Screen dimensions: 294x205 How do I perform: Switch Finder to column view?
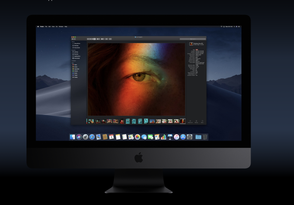tap(92, 39)
